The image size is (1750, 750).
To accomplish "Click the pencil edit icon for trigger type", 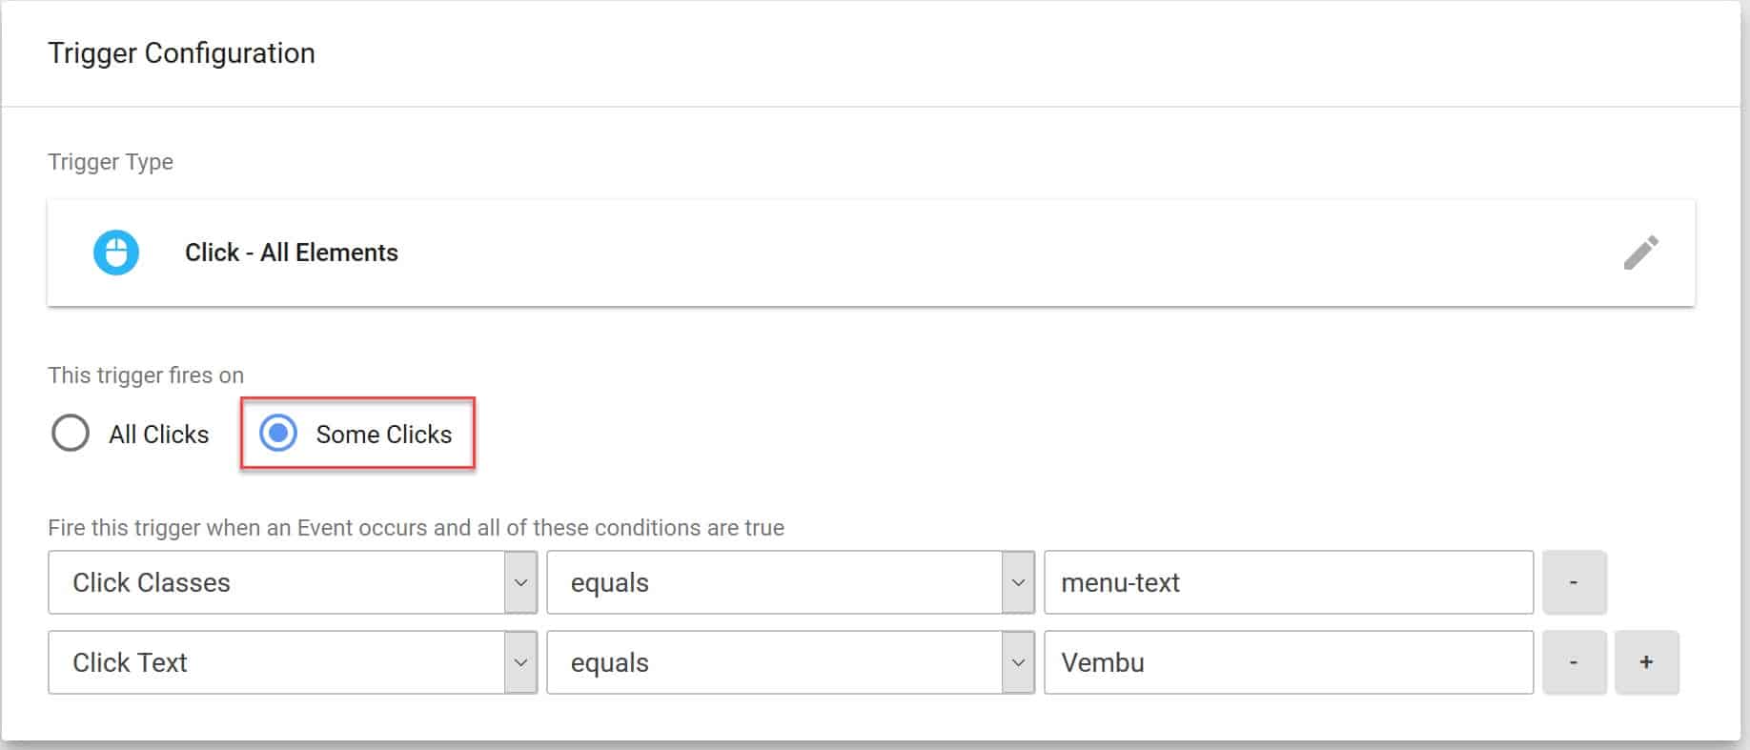I will tap(1640, 253).
